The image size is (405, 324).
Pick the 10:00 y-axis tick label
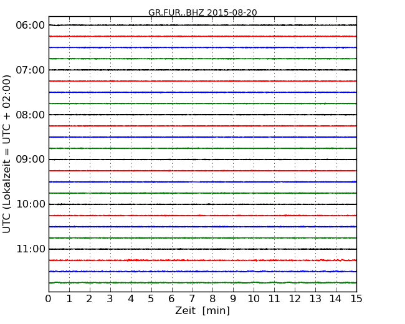tap(31, 204)
